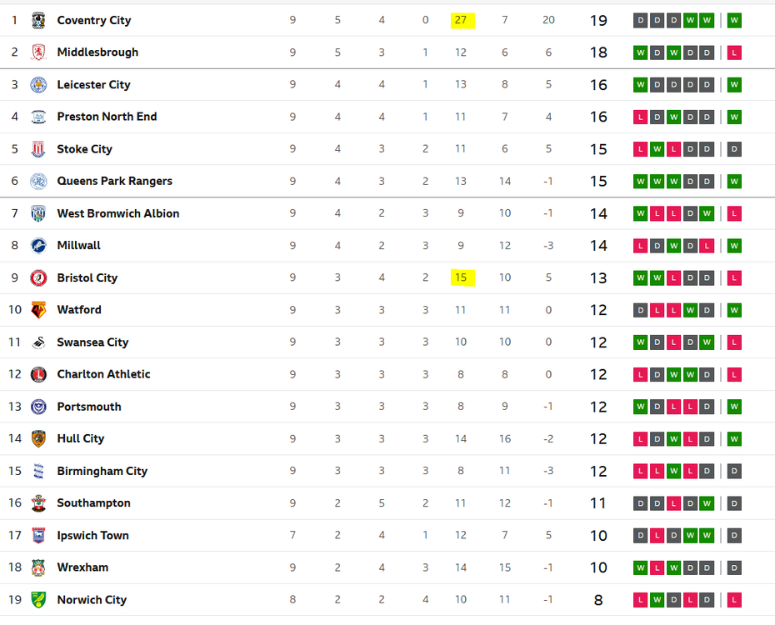Click the Middlesbrough club crest
The height and width of the screenshot is (625, 775).
(38, 52)
